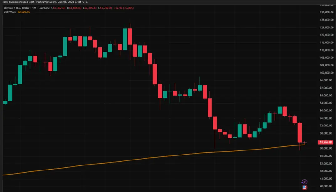
Task: Click the 116,000.00 price axis label
Action: [x=327, y=42]
